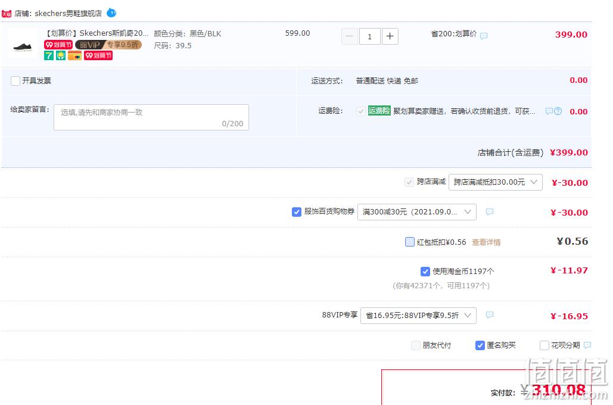
Task: Increase quantity with the plus button
Action: point(390,36)
